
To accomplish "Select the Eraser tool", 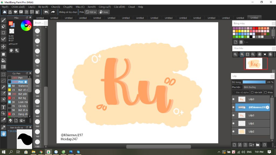I will 3,26.
